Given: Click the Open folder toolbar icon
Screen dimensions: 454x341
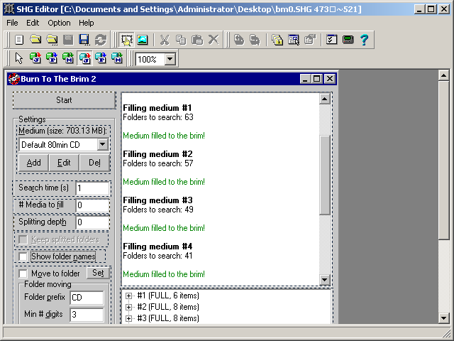Looking at the screenshot, I should coord(35,40).
